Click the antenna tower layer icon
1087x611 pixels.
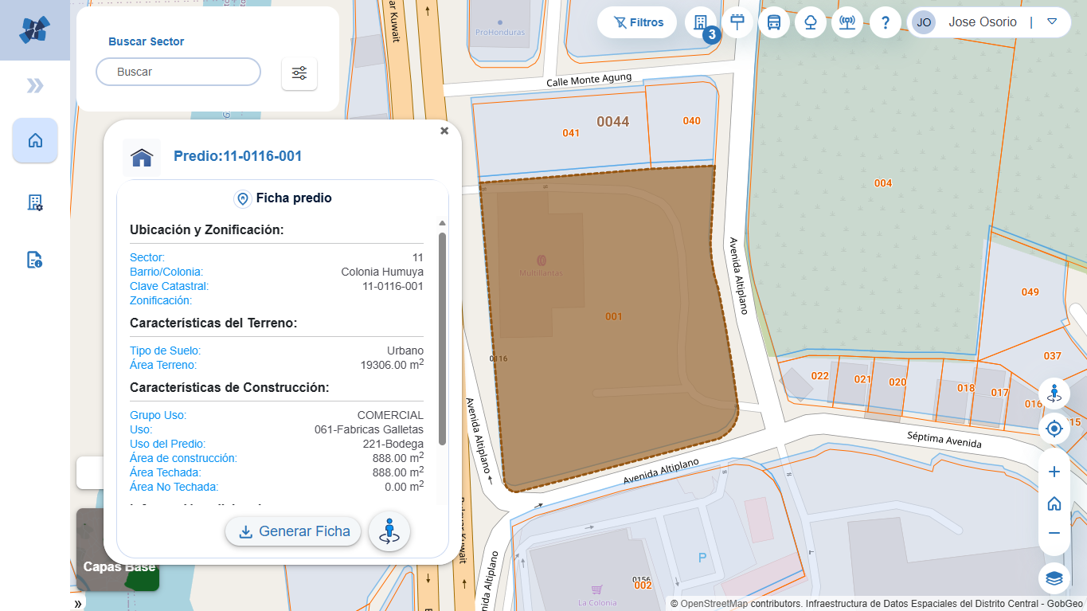847,22
